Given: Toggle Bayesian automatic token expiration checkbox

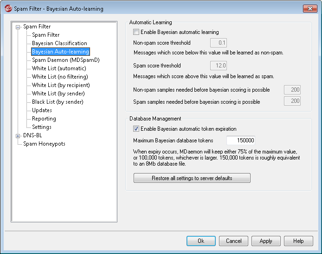Looking at the screenshot, I should pos(136,129).
